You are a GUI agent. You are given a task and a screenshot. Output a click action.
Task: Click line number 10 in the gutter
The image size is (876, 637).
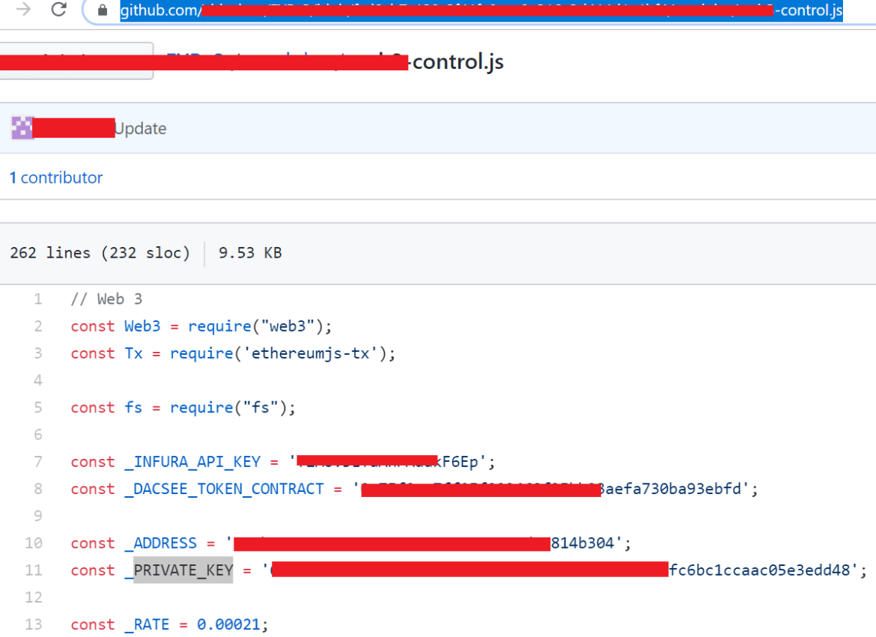pyautogui.click(x=33, y=543)
